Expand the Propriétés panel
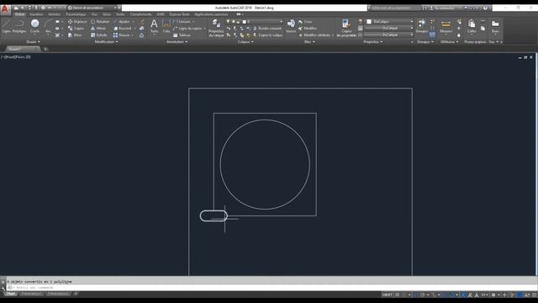Screen dimensions: 538x303 click(373, 42)
